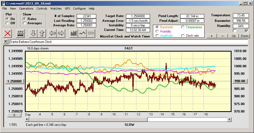This screenshot has width=254, height=133.
Task: Open the Operations menu
Action: click(26, 9)
